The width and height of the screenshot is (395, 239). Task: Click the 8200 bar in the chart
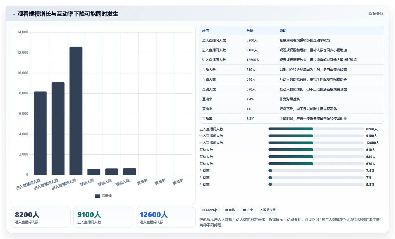pos(40,133)
